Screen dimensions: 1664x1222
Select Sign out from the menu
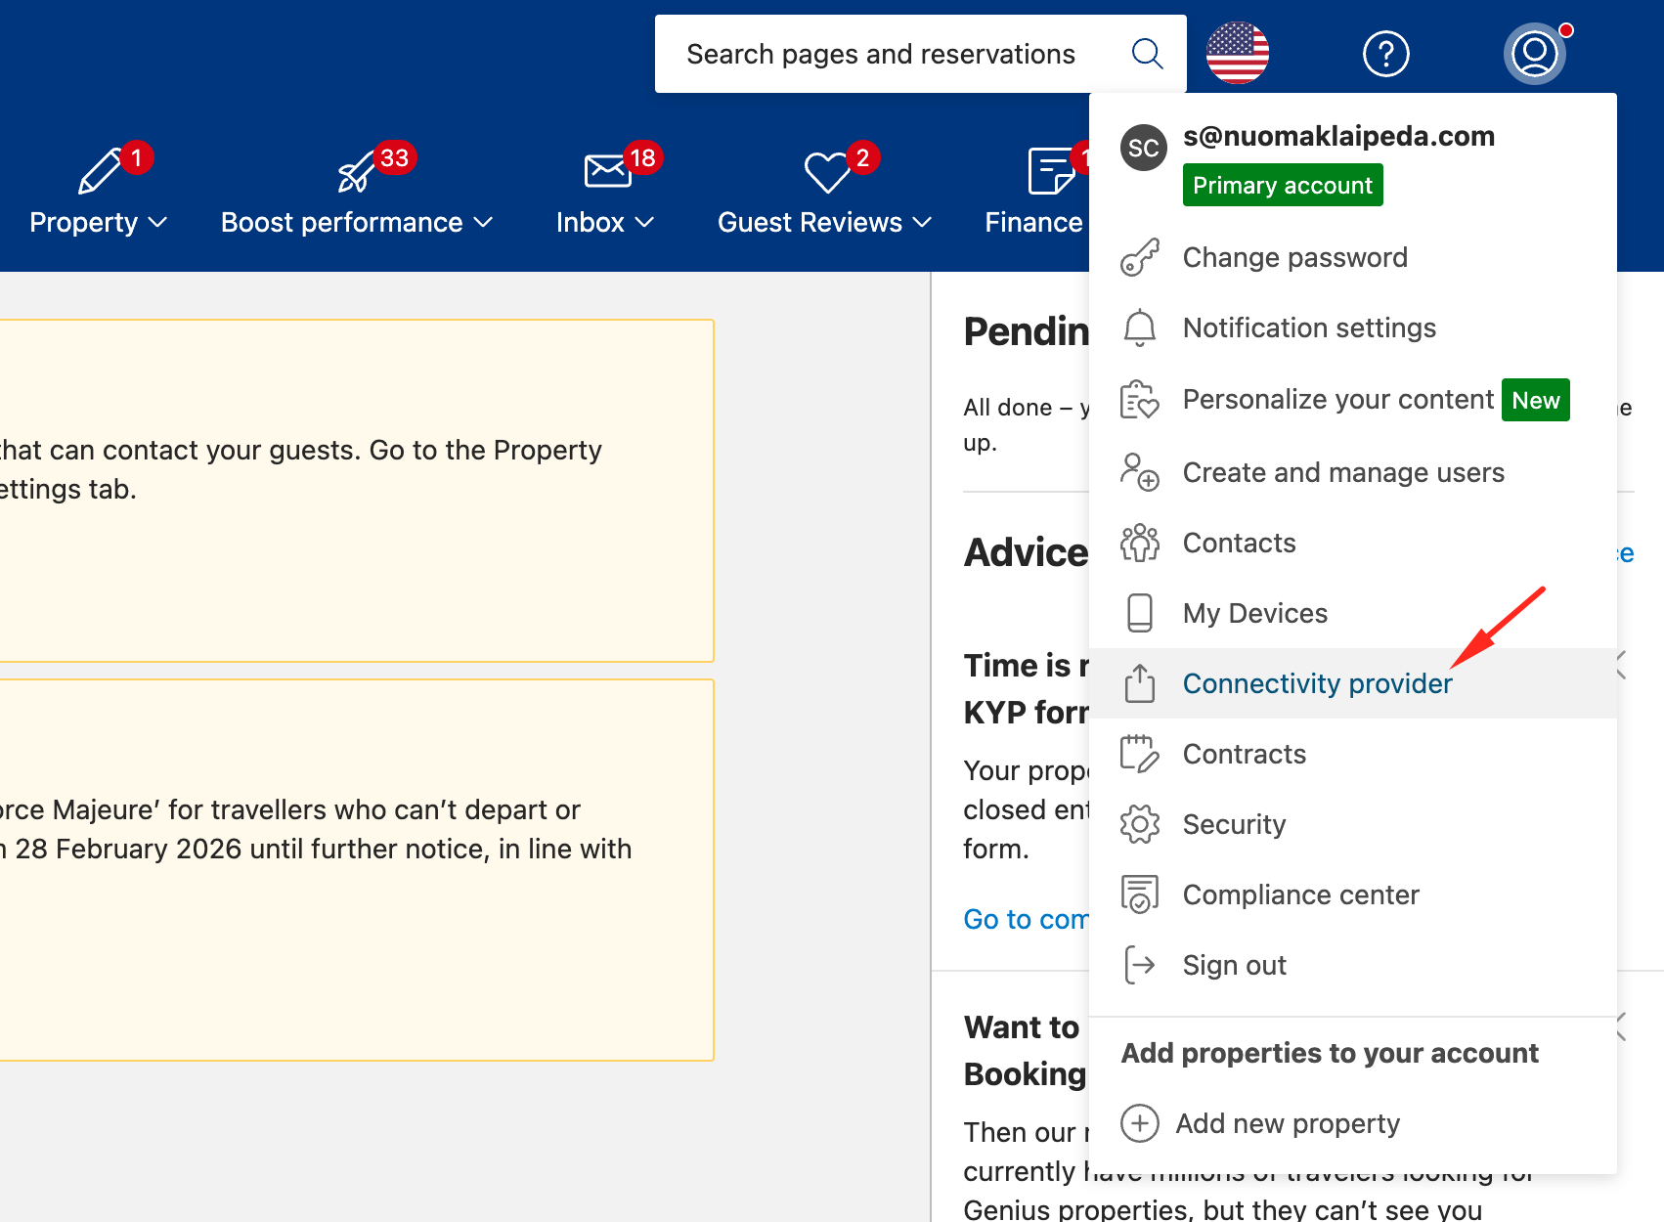coord(1234,965)
